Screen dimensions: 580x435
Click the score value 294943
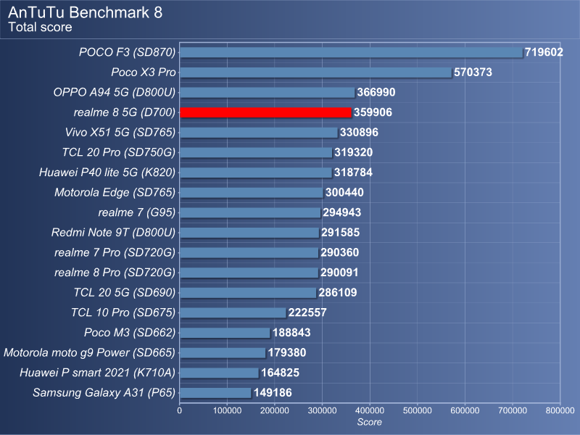[x=342, y=212]
